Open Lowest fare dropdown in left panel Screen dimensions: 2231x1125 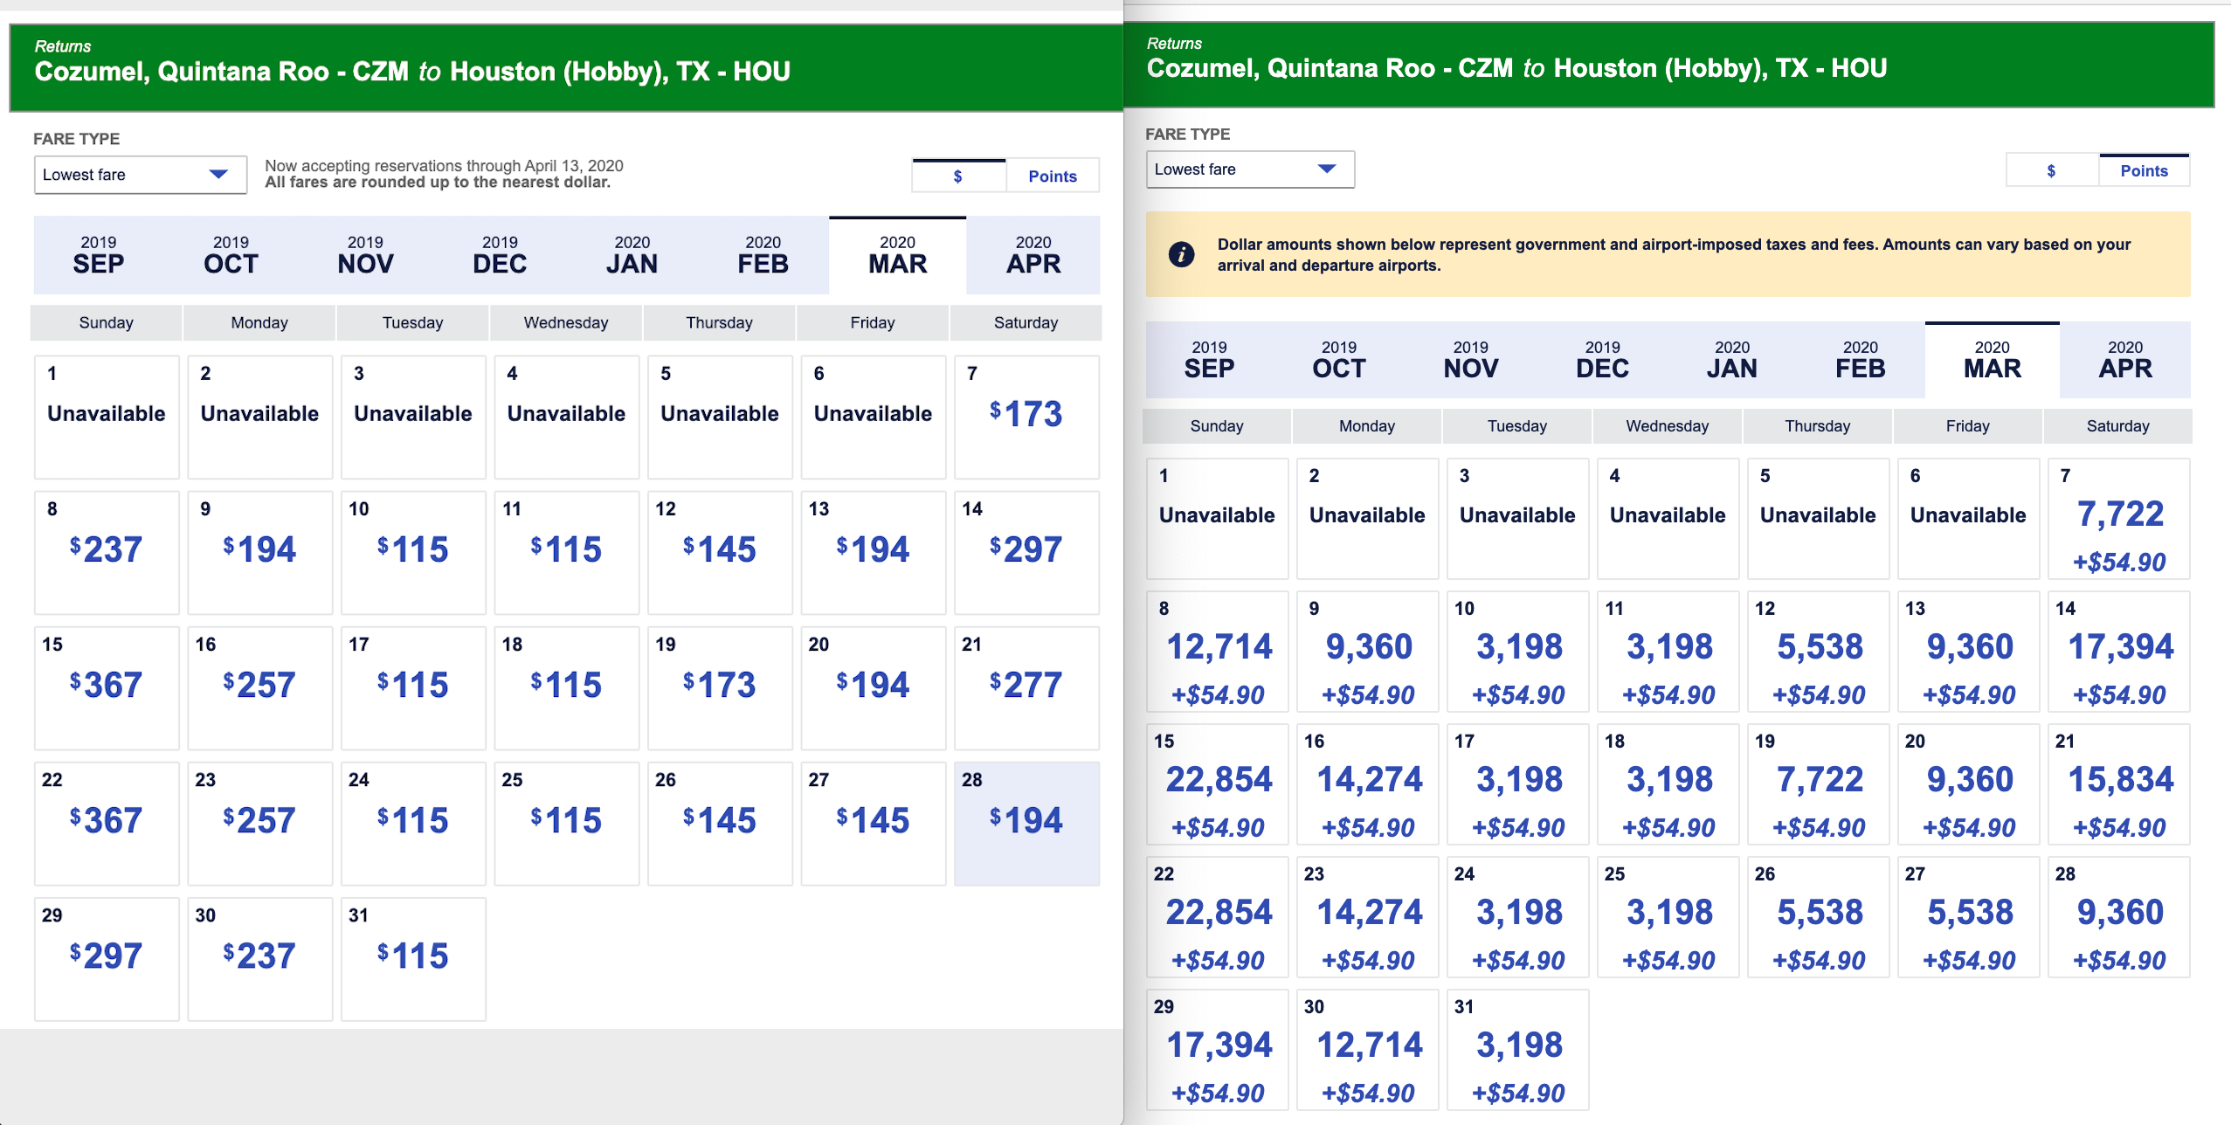click(140, 175)
